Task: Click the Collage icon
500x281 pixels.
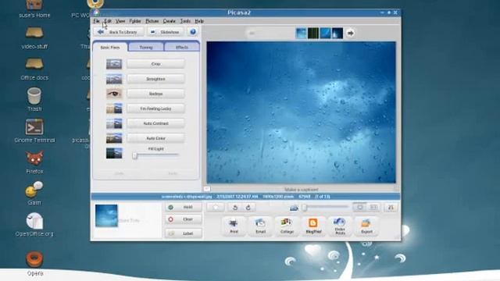Action: pos(287,226)
